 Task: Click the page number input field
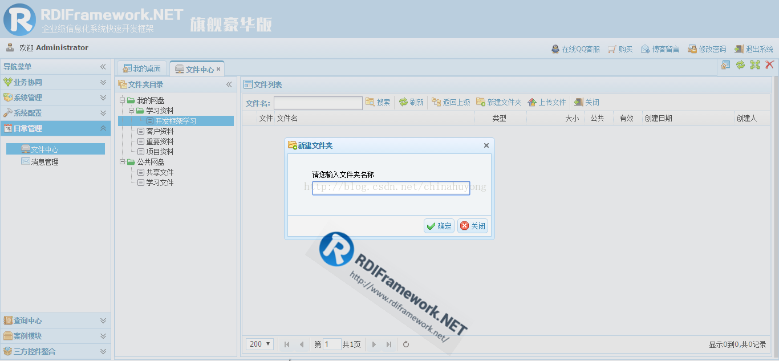(331, 344)
